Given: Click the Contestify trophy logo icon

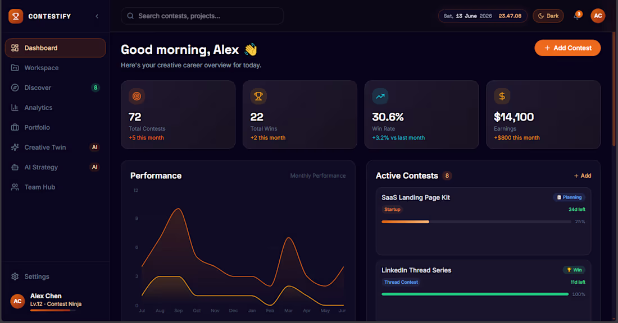Looking at the screenshot, I should pyautogui.click(x=16, y=16).
